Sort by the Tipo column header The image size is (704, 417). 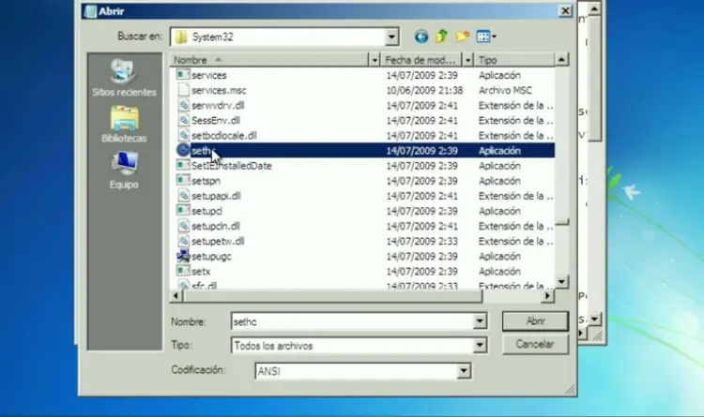tap(514, 60)
